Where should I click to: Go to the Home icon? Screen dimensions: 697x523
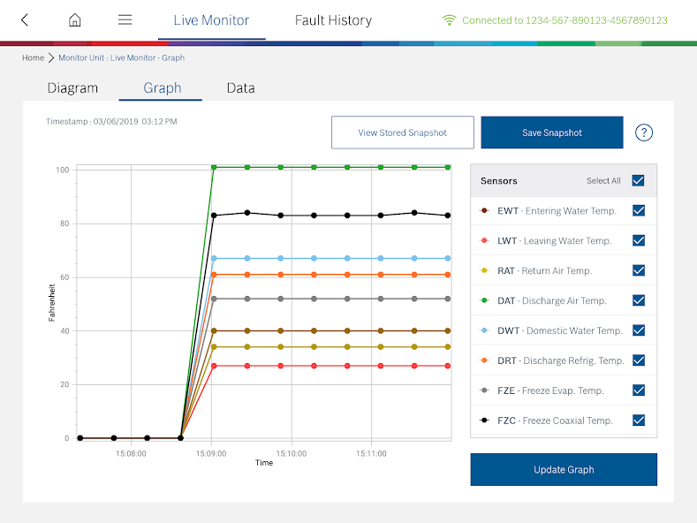75,20
